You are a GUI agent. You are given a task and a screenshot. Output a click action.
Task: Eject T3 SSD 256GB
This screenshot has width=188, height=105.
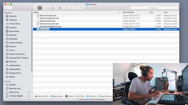[x=29, y=96]
